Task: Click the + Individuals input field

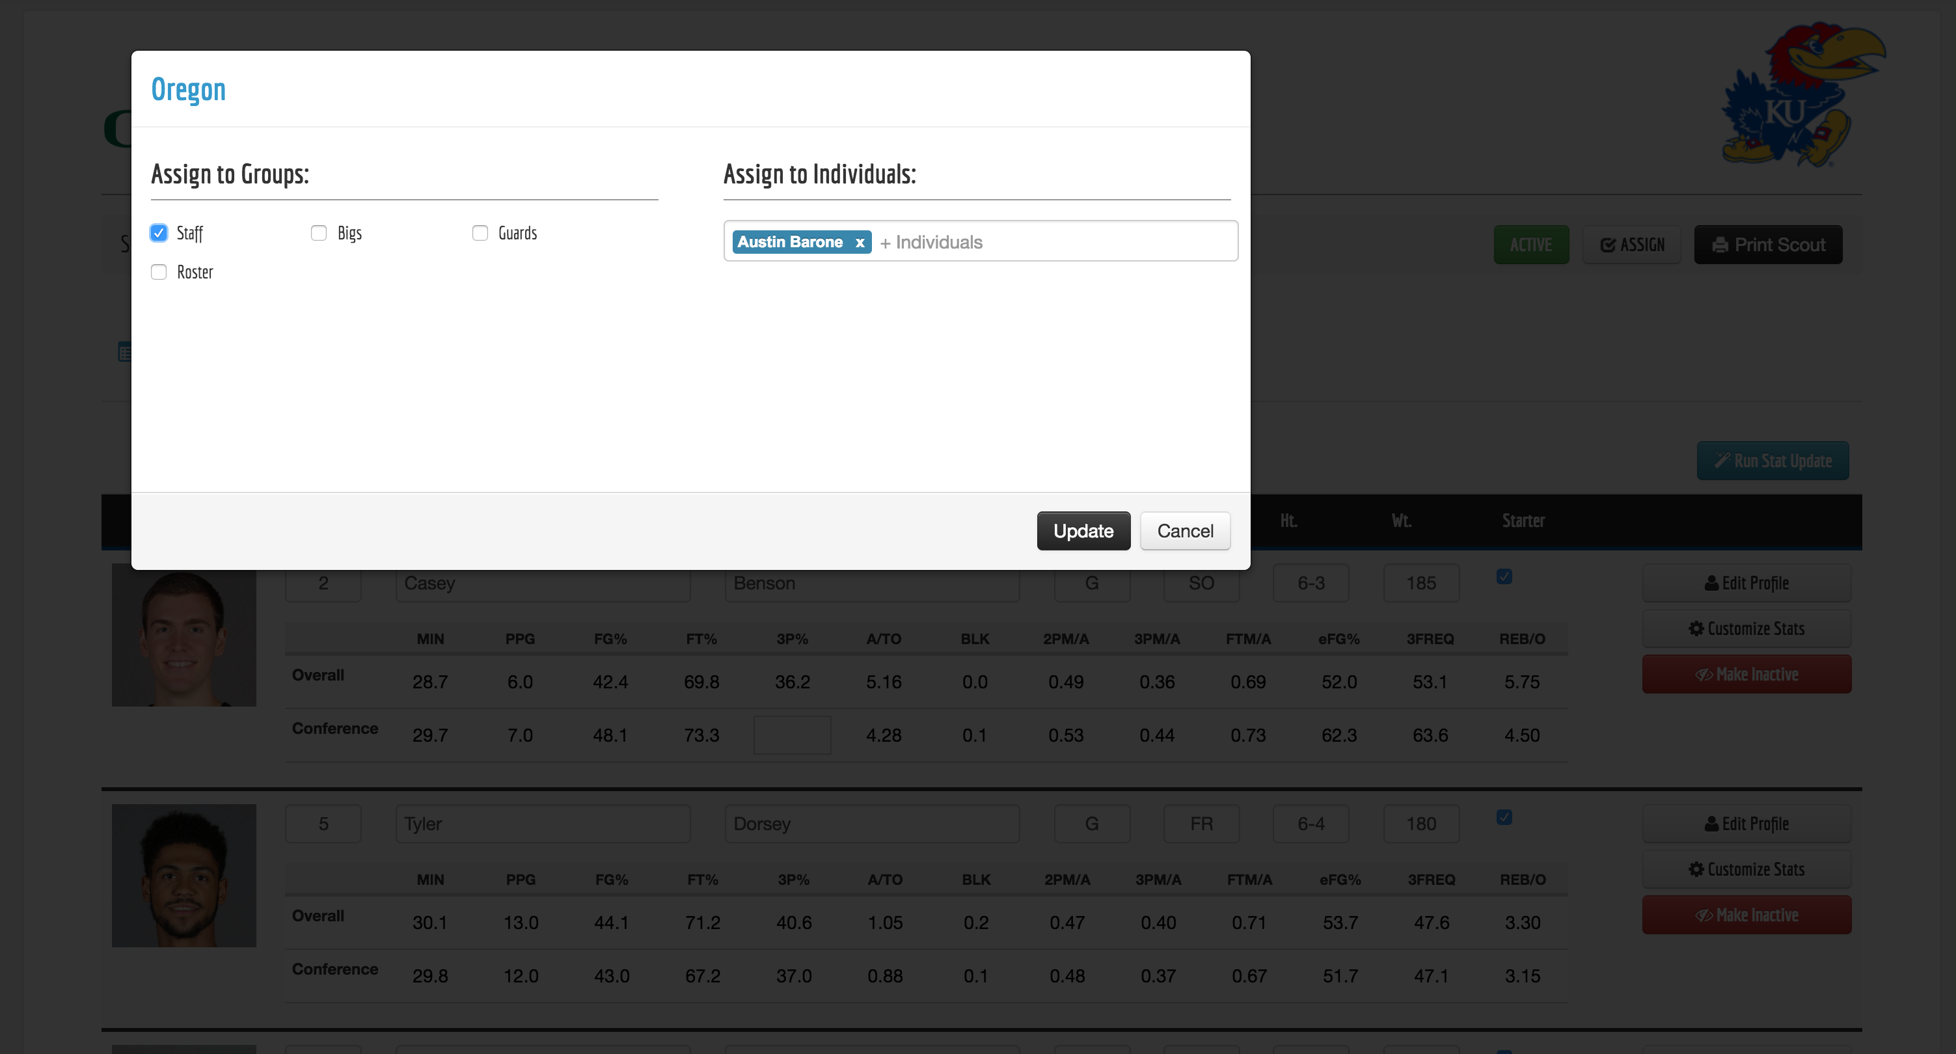Action: point(1055,242)
